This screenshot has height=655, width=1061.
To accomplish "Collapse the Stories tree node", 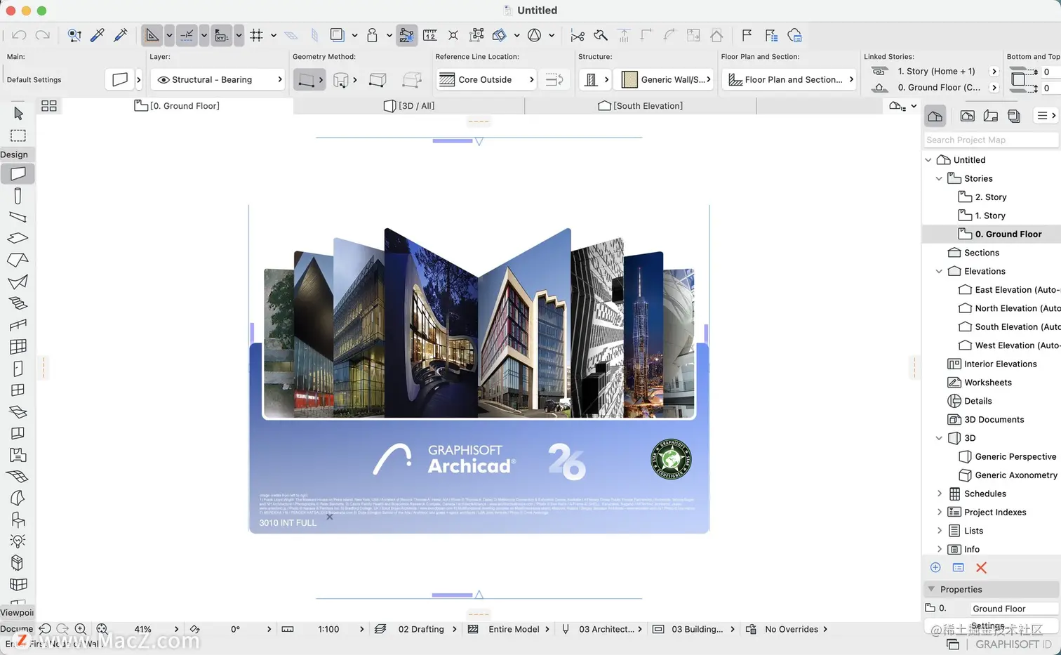I will tap(939, 178).
